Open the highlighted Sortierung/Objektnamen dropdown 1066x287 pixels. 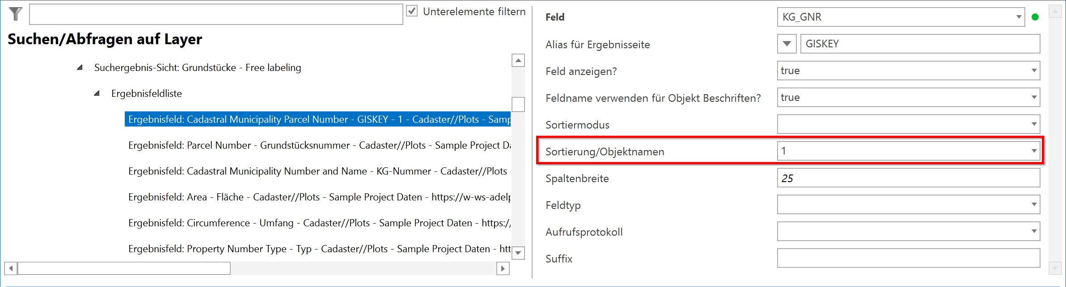tap(1034, 151)
